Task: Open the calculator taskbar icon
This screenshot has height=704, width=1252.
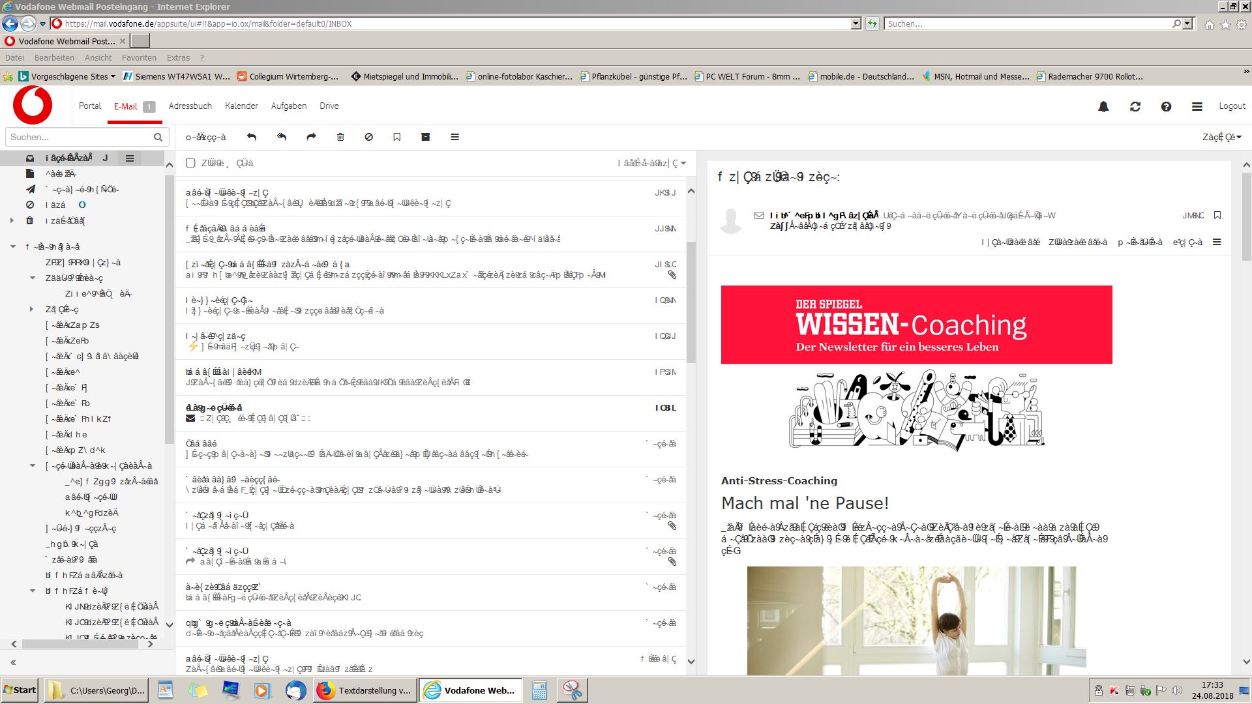Action: click(x=539, y=690)
